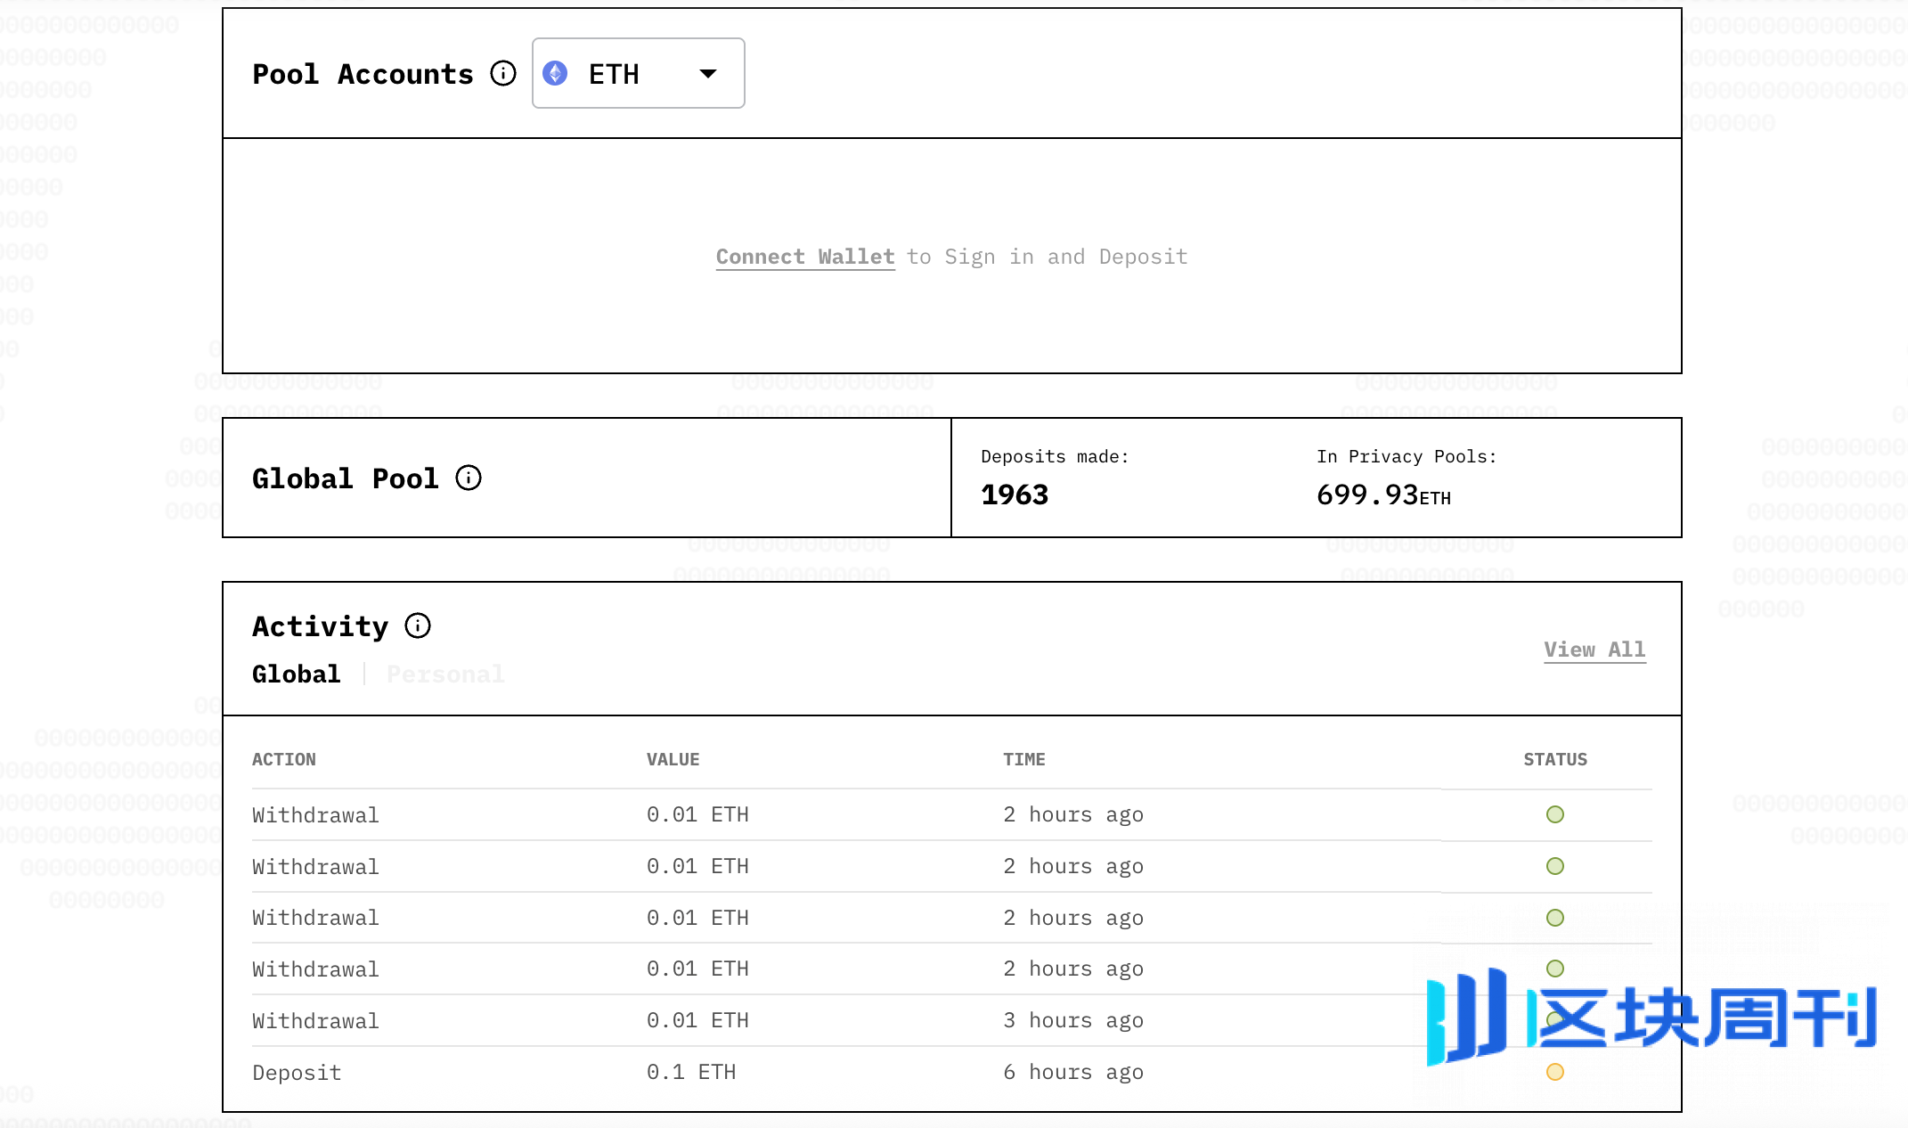Open the ETH asset dropdown

tap(638, 73)
